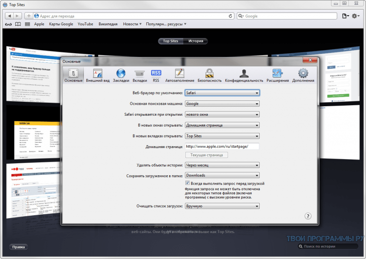366x259 pixels.
Task: Open Основная поисковая машина dropdown
Action: pyautogui.click(x=222, y=103)
